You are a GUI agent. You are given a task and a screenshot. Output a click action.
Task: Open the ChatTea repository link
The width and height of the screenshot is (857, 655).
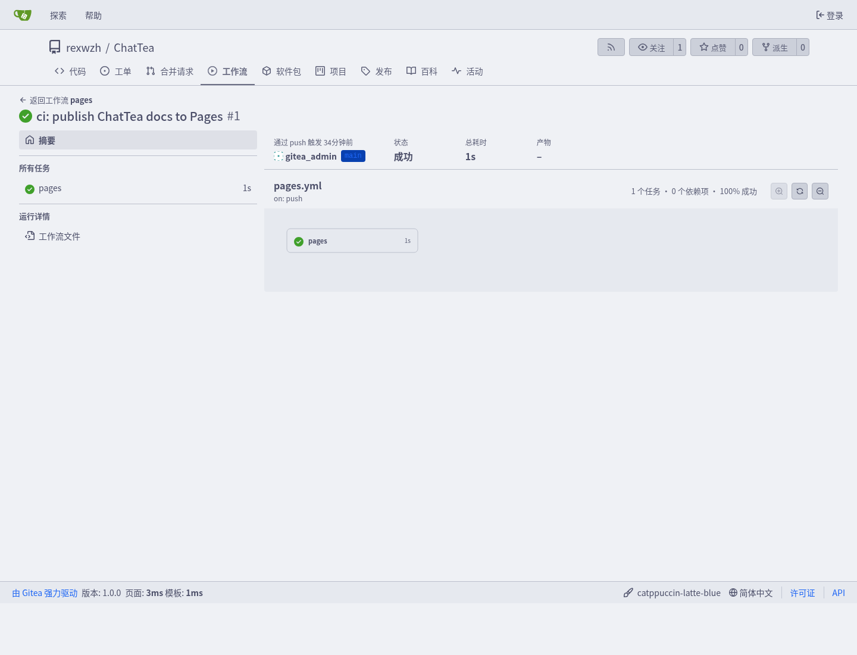coord(134,48)
